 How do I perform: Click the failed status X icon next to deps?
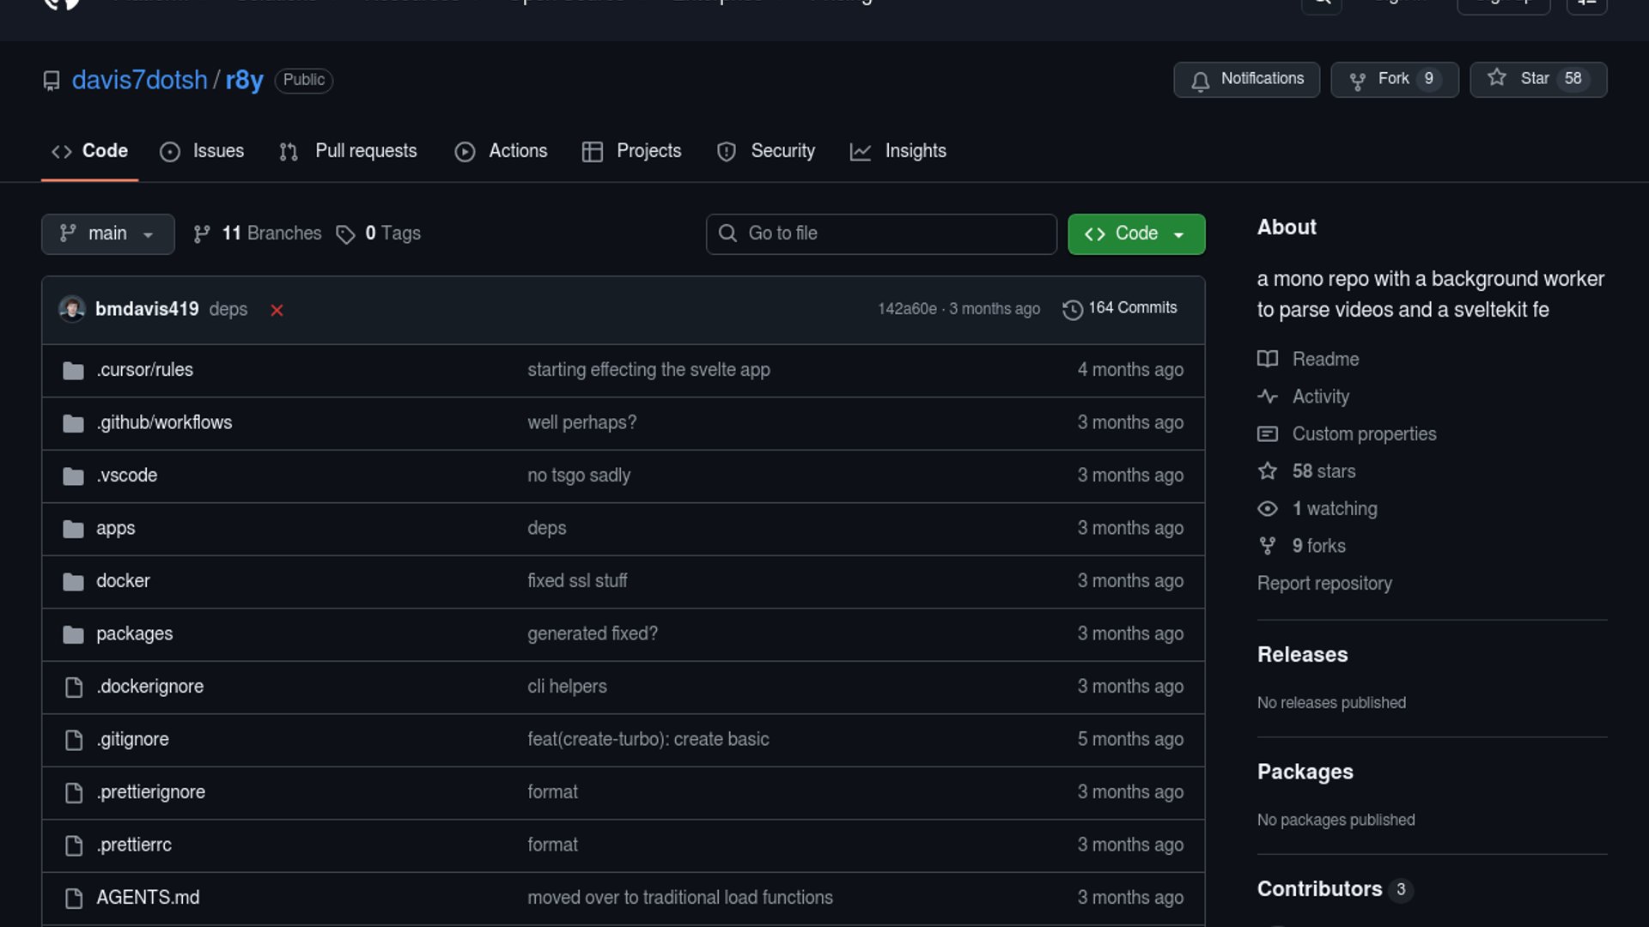pyautogui.click(x=277, y=310)
